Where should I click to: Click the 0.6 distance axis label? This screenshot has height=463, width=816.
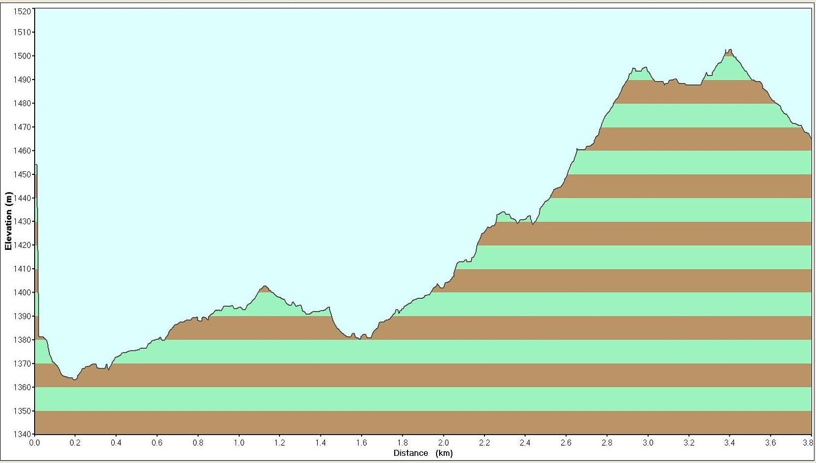pos(157,443)
